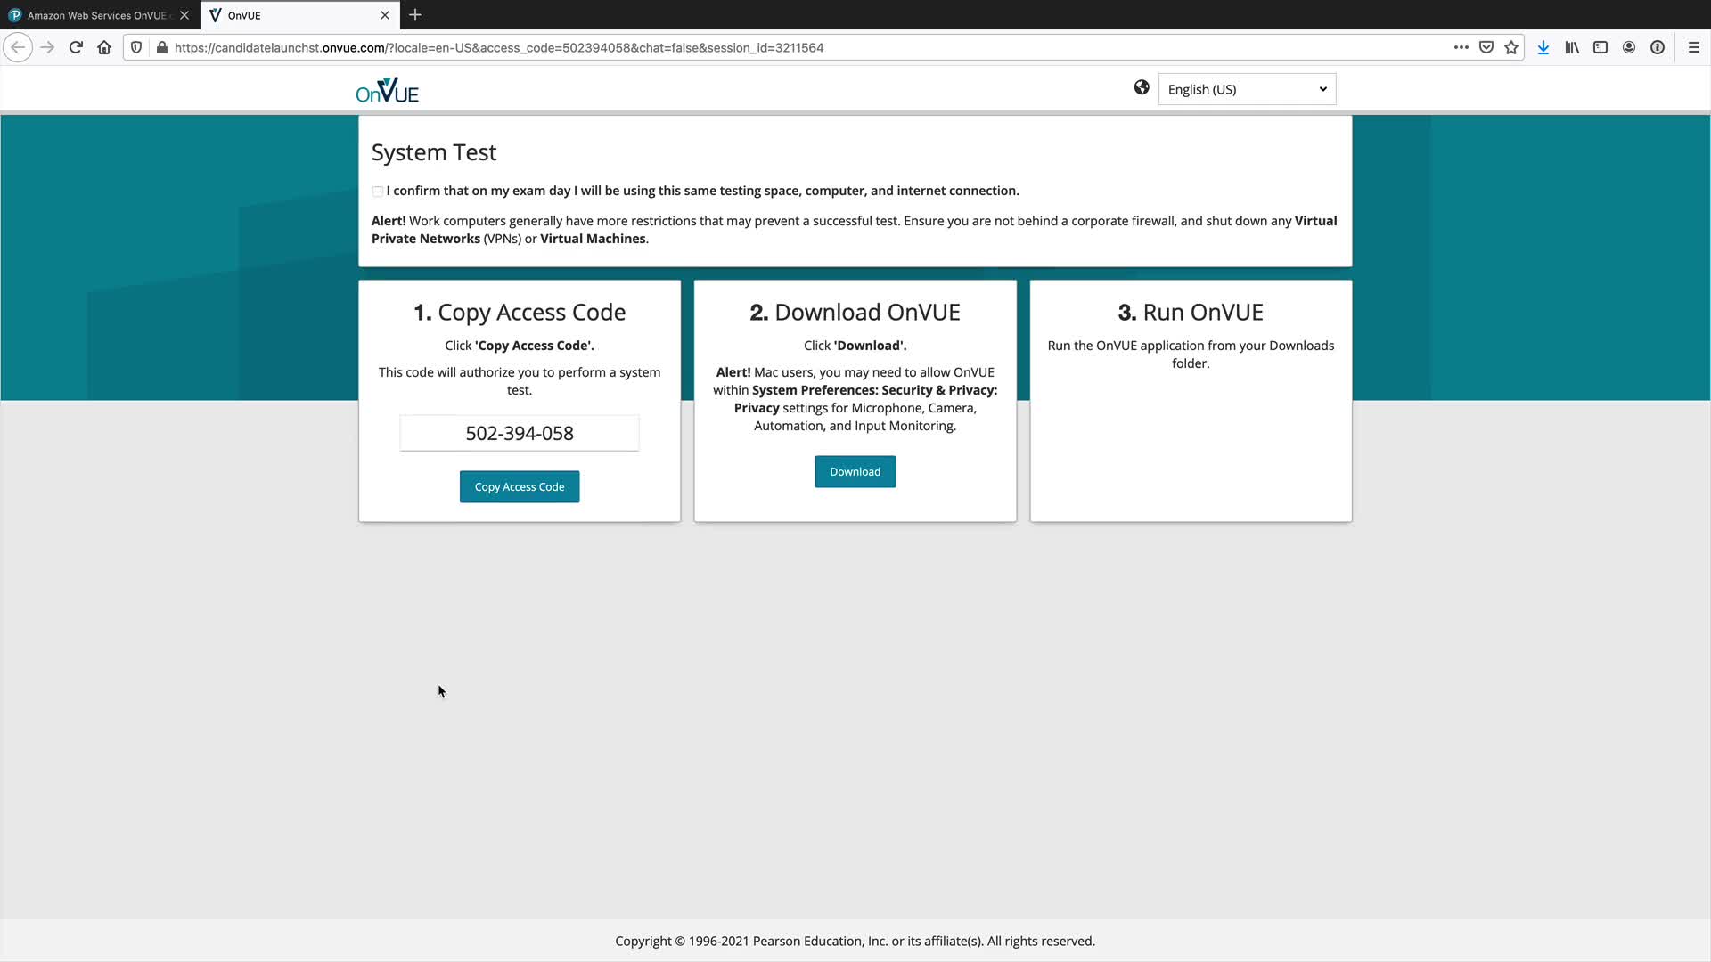Click the Copy Access Code button

[x=520, y=487]
